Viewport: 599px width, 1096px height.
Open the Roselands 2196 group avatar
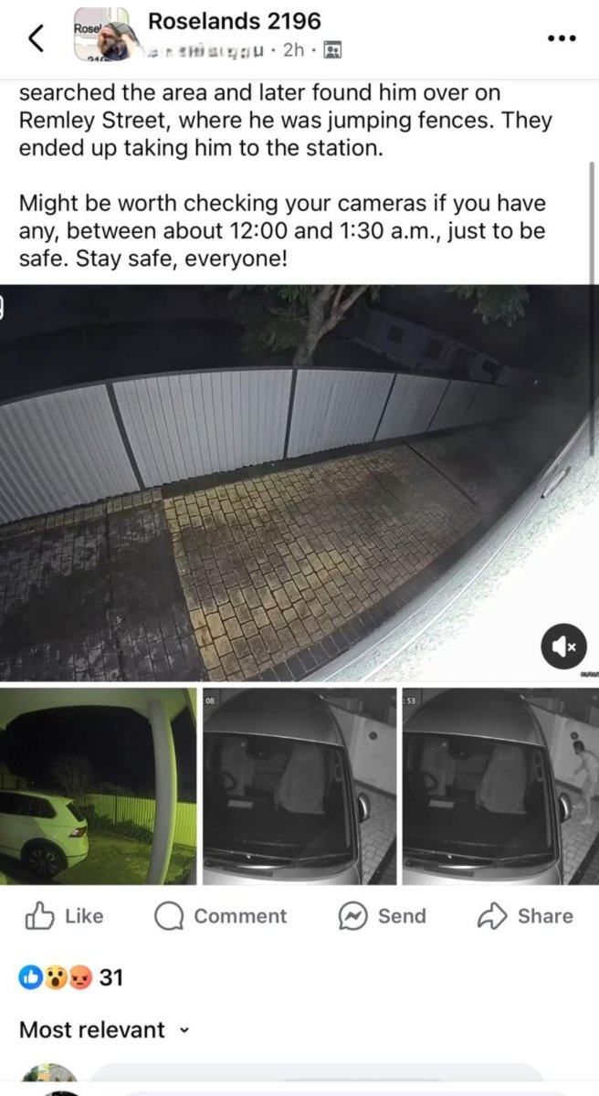coord(106,37)
